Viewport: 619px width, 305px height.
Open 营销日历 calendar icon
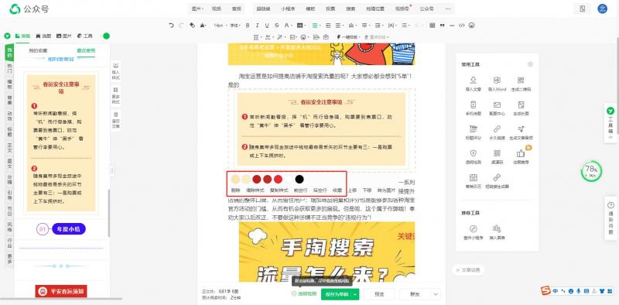click(x=473, y=177)
